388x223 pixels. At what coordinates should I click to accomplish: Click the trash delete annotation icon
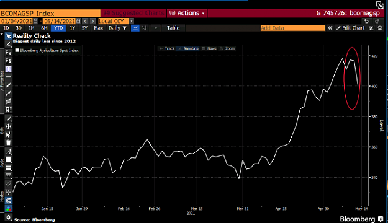click(x=9, y=142)
